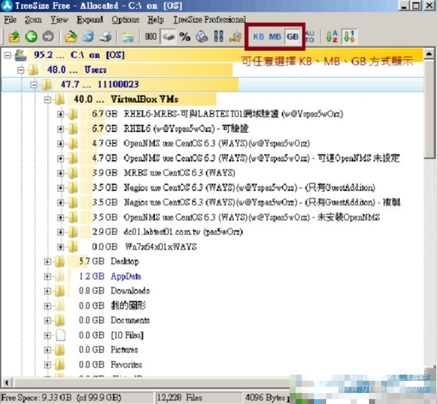Open the File menu
438x404 pixels.
pos(10,20)
